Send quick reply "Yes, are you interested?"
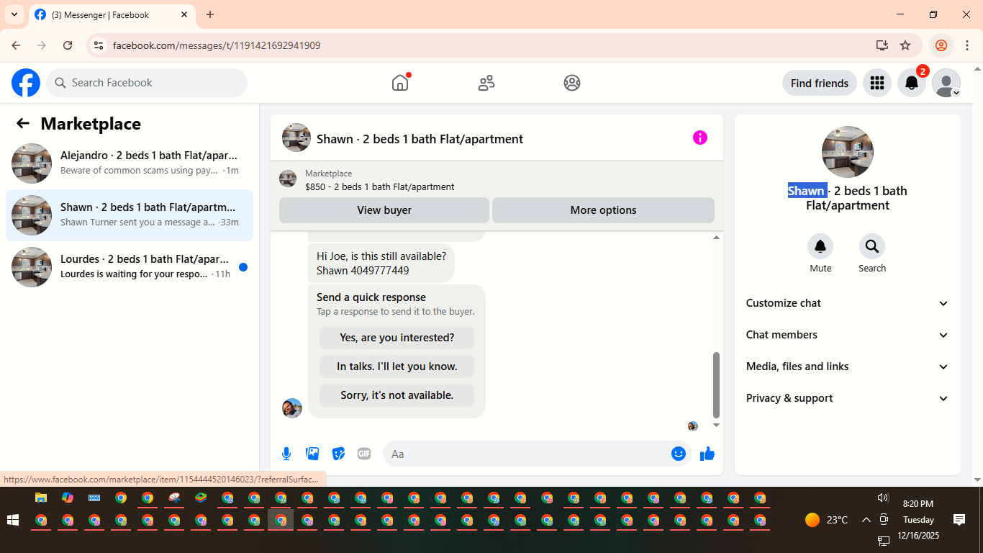 coord(397,338)
